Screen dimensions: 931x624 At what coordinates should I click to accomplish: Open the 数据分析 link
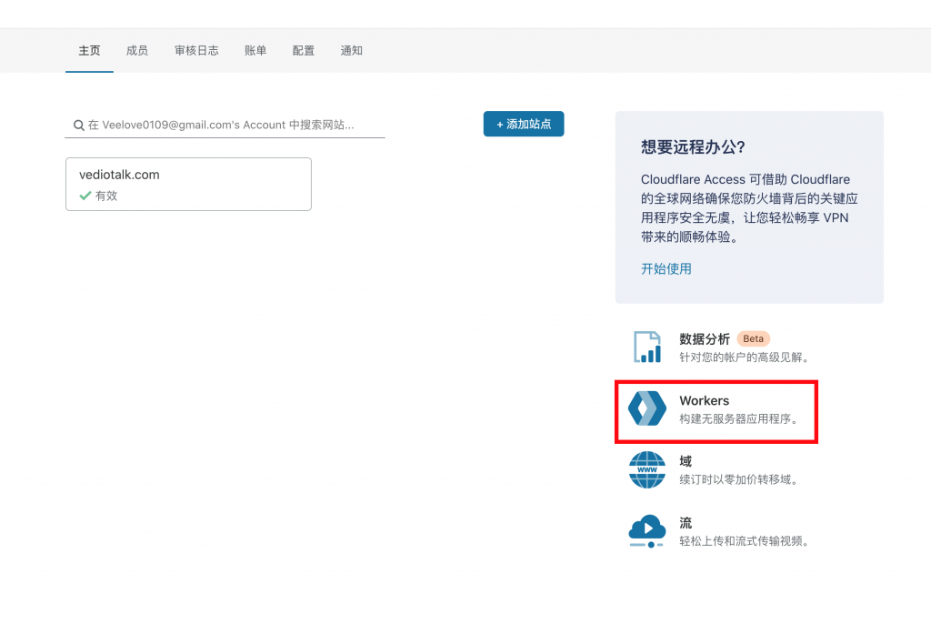pos(705,339)
